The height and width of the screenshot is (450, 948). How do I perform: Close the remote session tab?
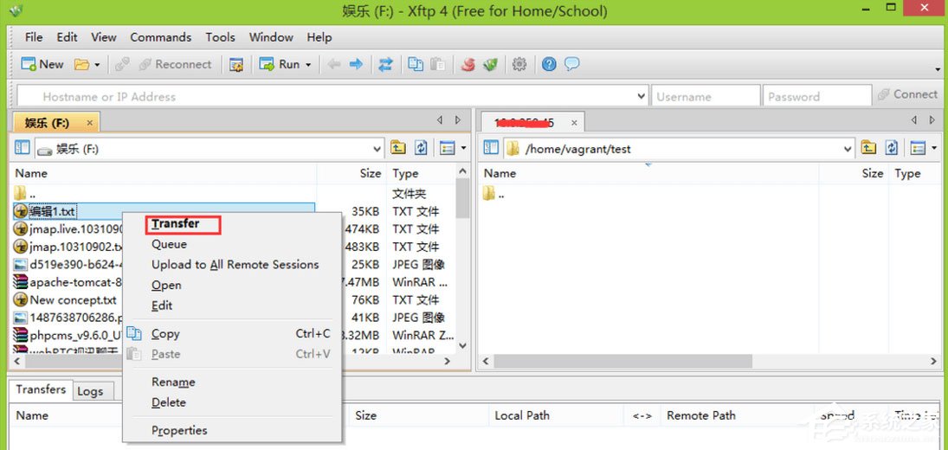click(x=574, y=123)
